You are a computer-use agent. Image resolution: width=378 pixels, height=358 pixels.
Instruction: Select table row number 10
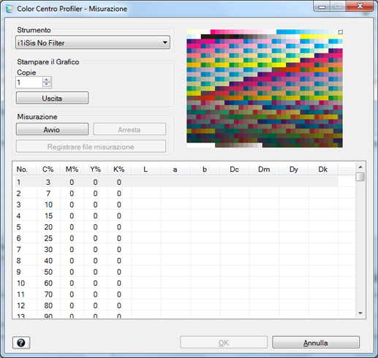pos(175,283)
